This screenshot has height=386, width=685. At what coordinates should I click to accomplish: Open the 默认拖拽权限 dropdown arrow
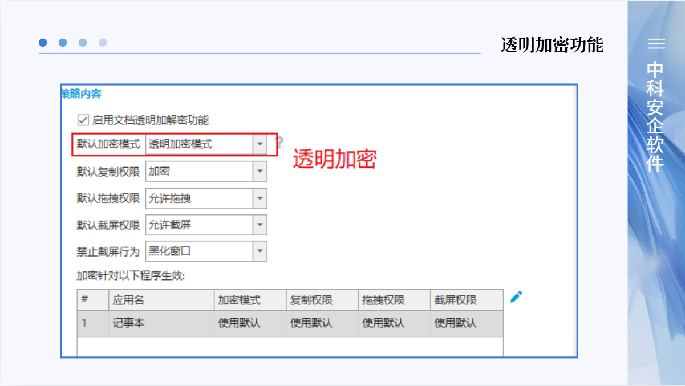(x=260, y=198)
